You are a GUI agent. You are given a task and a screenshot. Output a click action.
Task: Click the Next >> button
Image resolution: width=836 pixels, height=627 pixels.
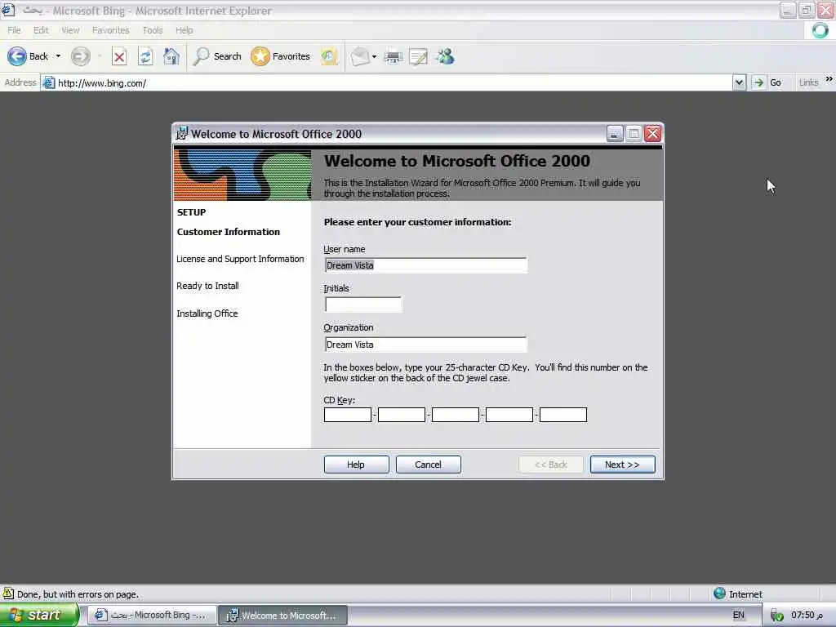click(x=622, y=465)
